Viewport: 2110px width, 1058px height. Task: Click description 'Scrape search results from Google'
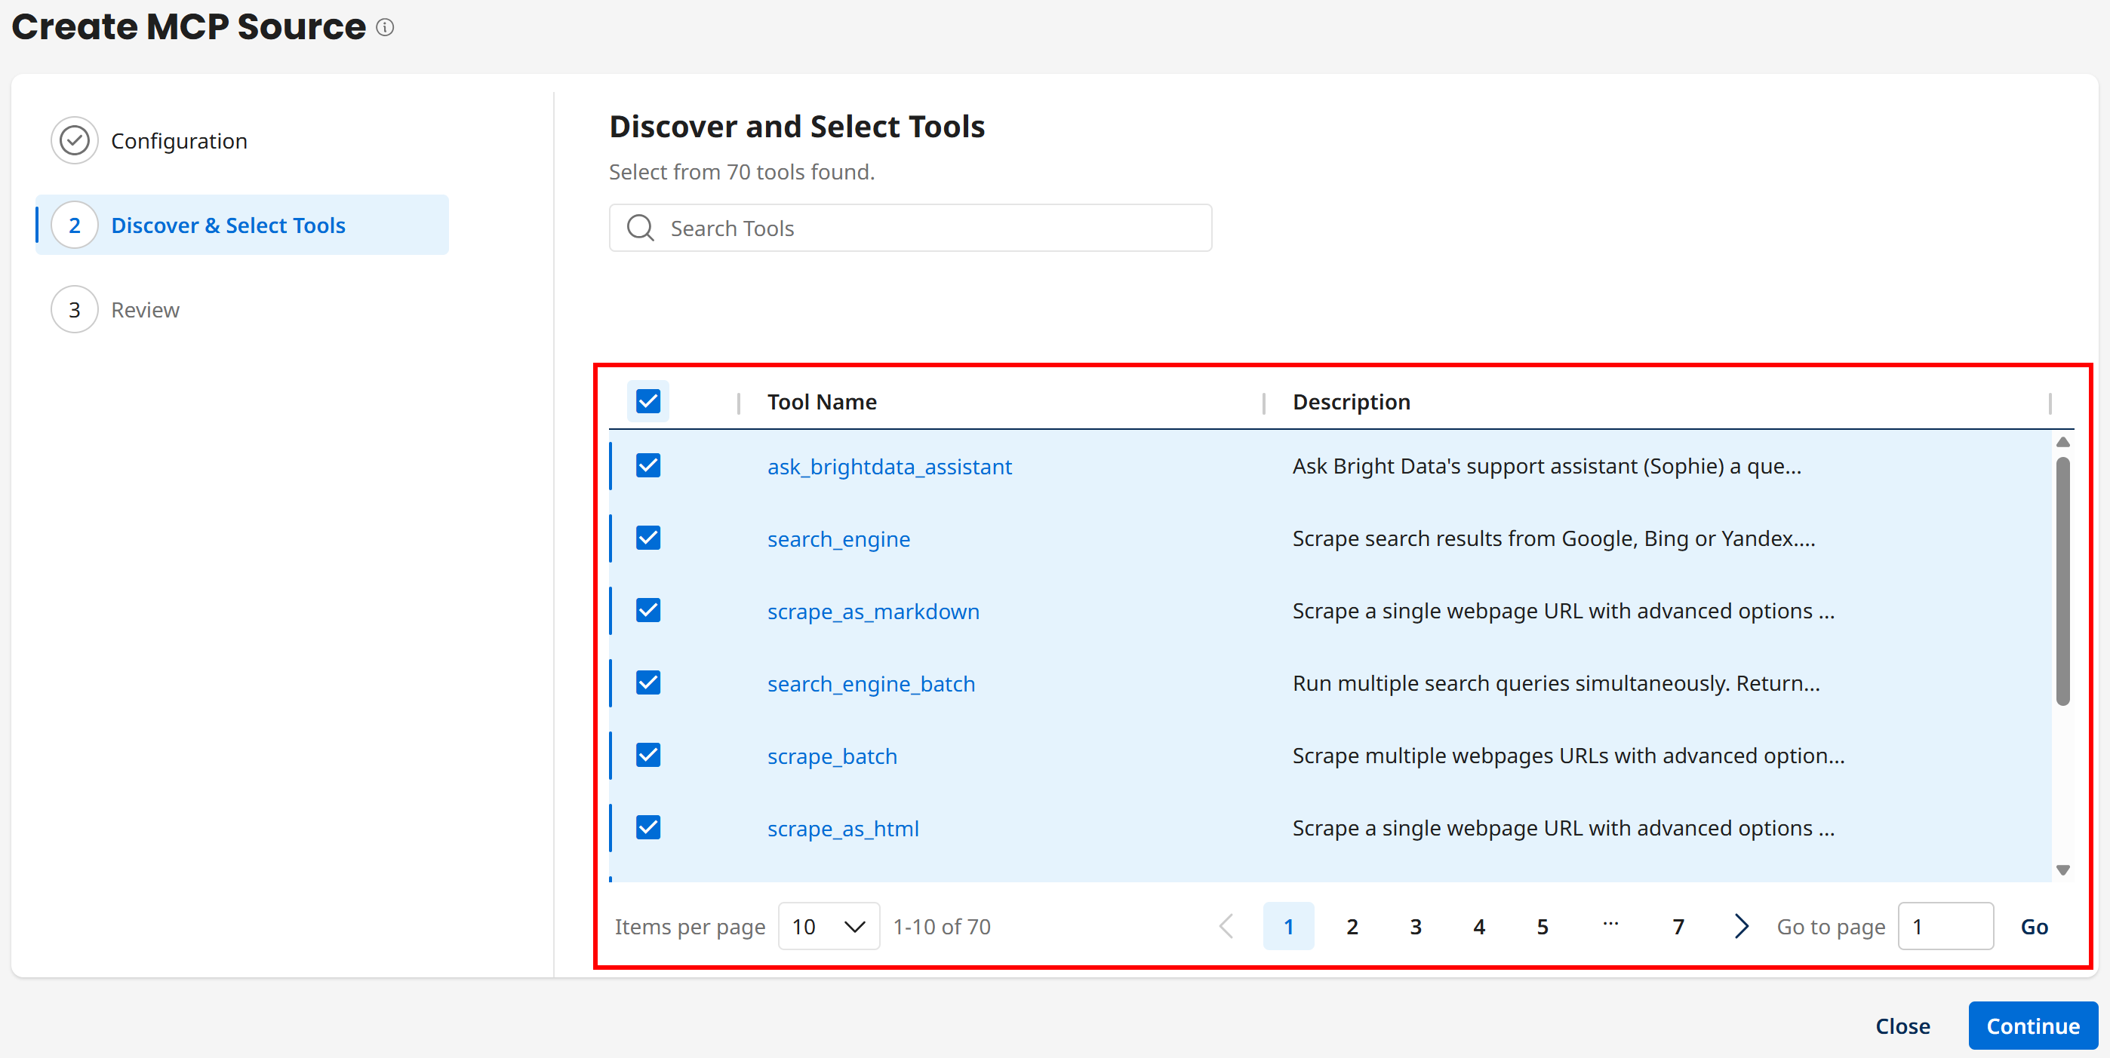(x=1553, y=538)
